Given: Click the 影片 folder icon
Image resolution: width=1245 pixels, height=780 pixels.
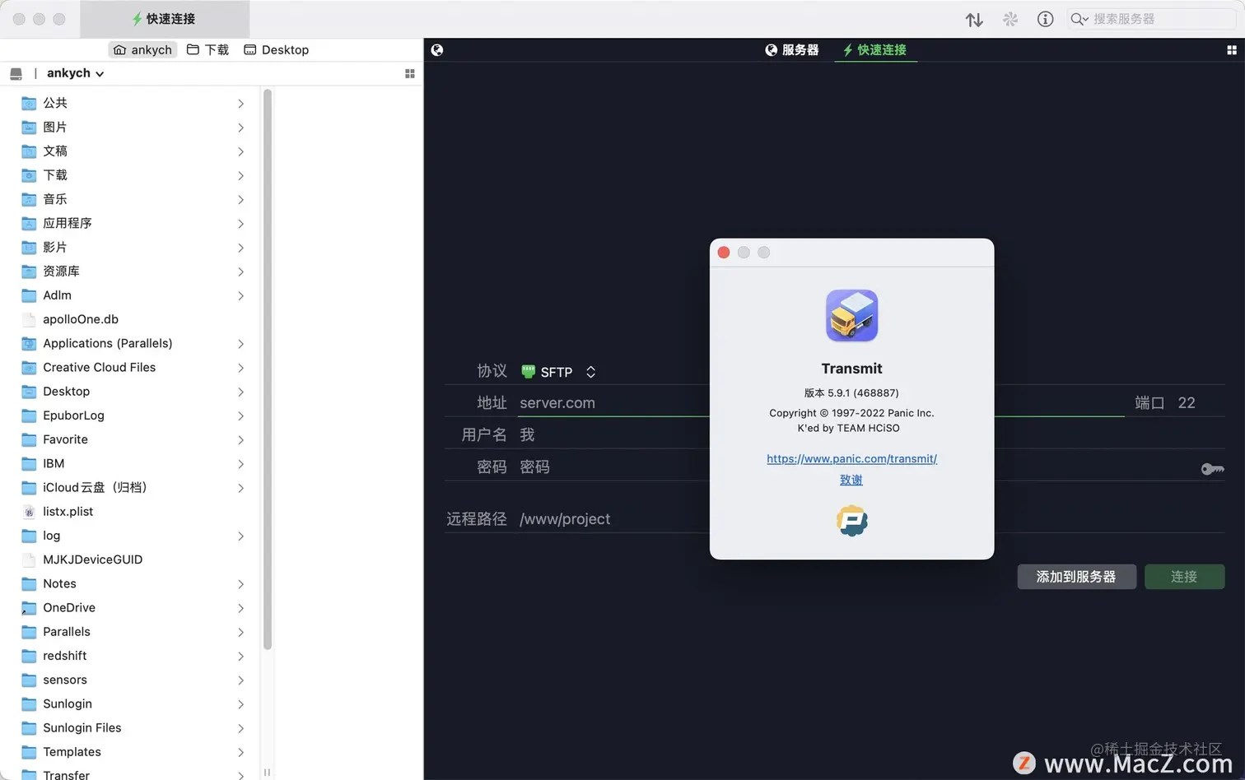Looking at the screenshot, I should pos(29,247).
